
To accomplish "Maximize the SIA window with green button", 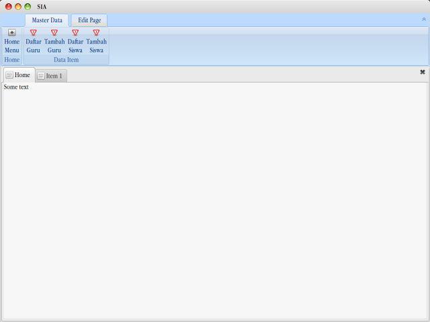I will pos(28,7).
